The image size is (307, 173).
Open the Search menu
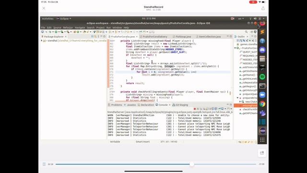pos(91,28)
